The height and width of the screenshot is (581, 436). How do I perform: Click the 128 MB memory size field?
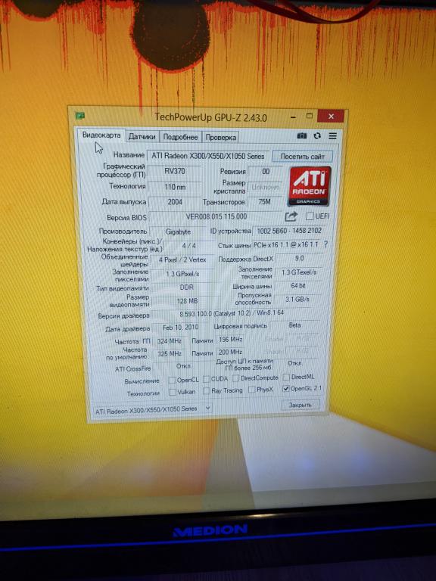(x=187, y=301)
